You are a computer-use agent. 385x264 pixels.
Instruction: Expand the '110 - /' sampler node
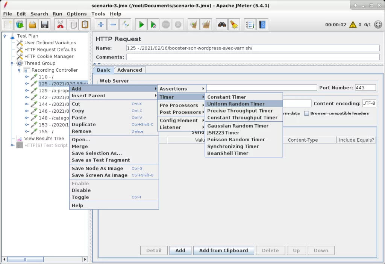(x=27, y=77)
